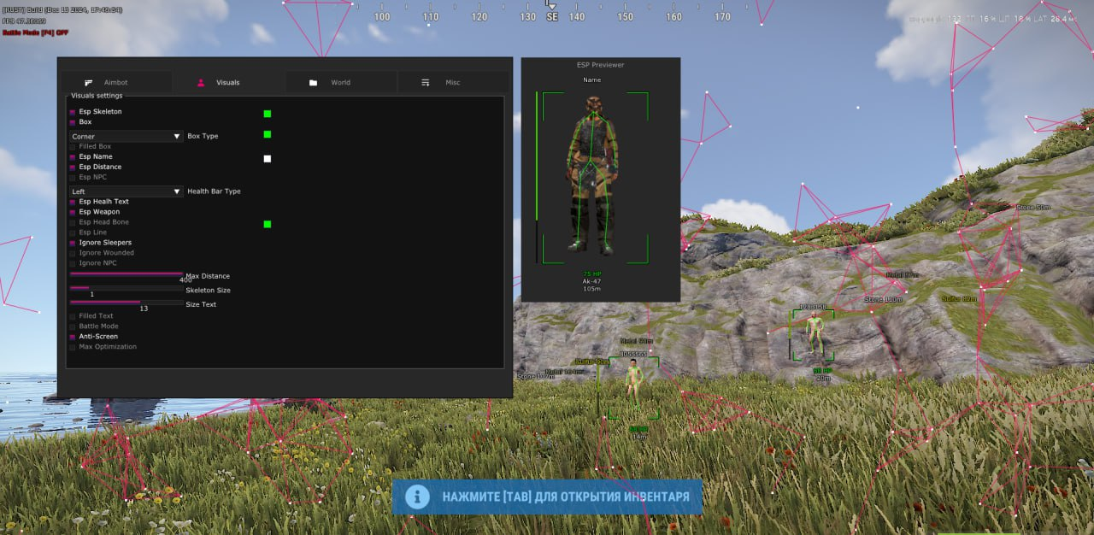Click the FPS counter readout
Image resolution: width=1094 pixels, height=535 pixels.
pyautogui.click(x=24, y=21)
